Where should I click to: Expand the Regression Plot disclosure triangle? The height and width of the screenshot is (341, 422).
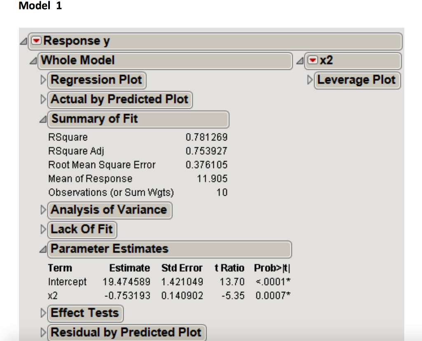(44, 80)
